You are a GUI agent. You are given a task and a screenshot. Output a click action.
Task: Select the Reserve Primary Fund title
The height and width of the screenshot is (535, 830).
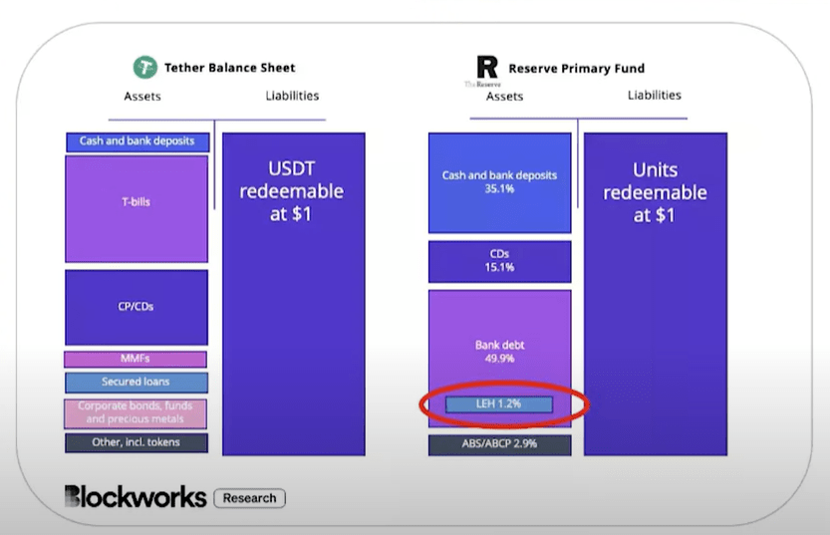click(576, 69)
